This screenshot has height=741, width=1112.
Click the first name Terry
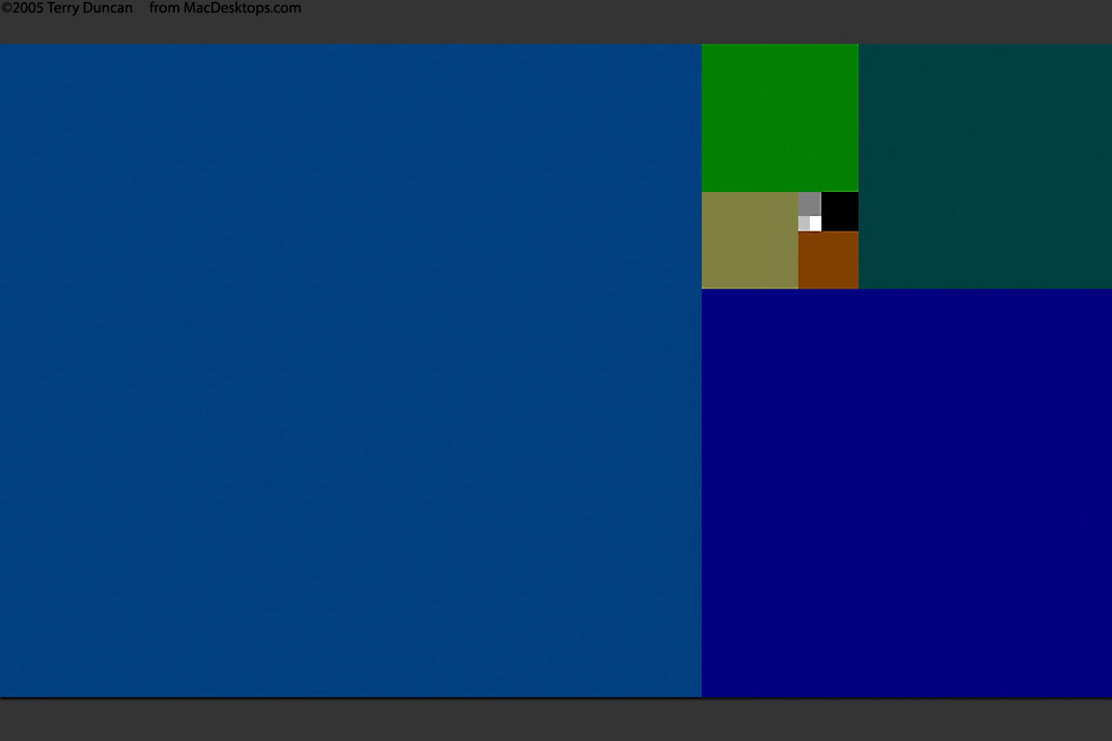[65, 9]
